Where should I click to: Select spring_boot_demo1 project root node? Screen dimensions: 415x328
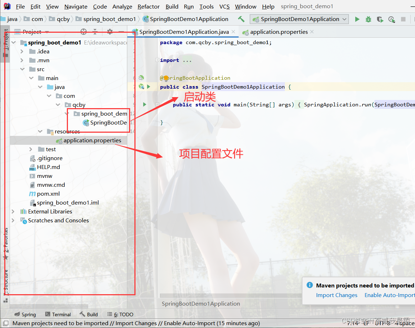54,42
